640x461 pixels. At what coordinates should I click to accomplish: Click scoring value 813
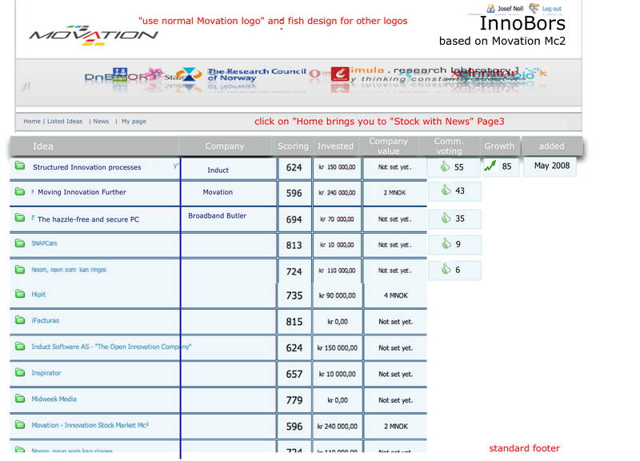coord(294,245)
